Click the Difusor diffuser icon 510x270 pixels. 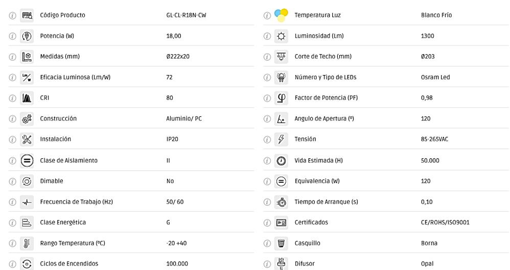[281, 264]
